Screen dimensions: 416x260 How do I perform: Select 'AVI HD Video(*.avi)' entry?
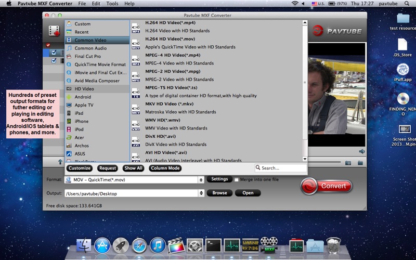[x=166, y=152]
